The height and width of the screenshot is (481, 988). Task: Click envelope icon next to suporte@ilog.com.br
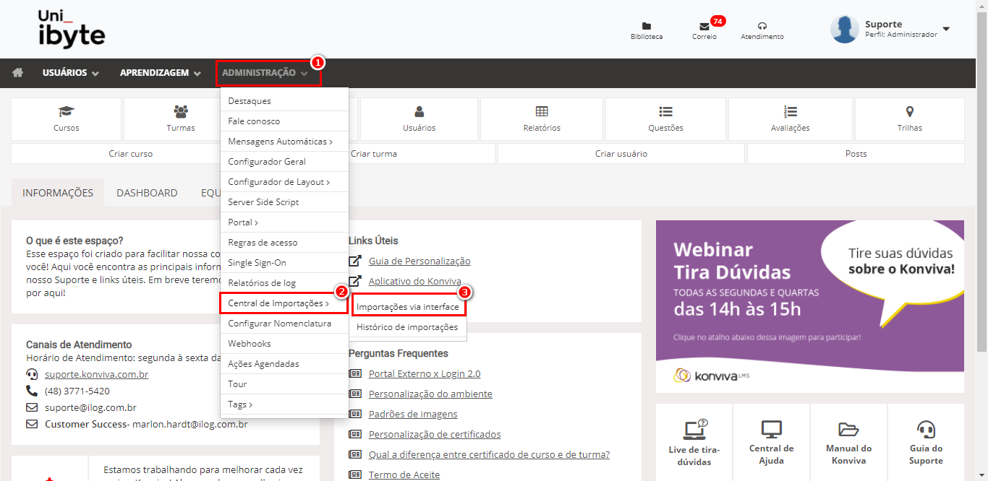click(x=32, y=407)
